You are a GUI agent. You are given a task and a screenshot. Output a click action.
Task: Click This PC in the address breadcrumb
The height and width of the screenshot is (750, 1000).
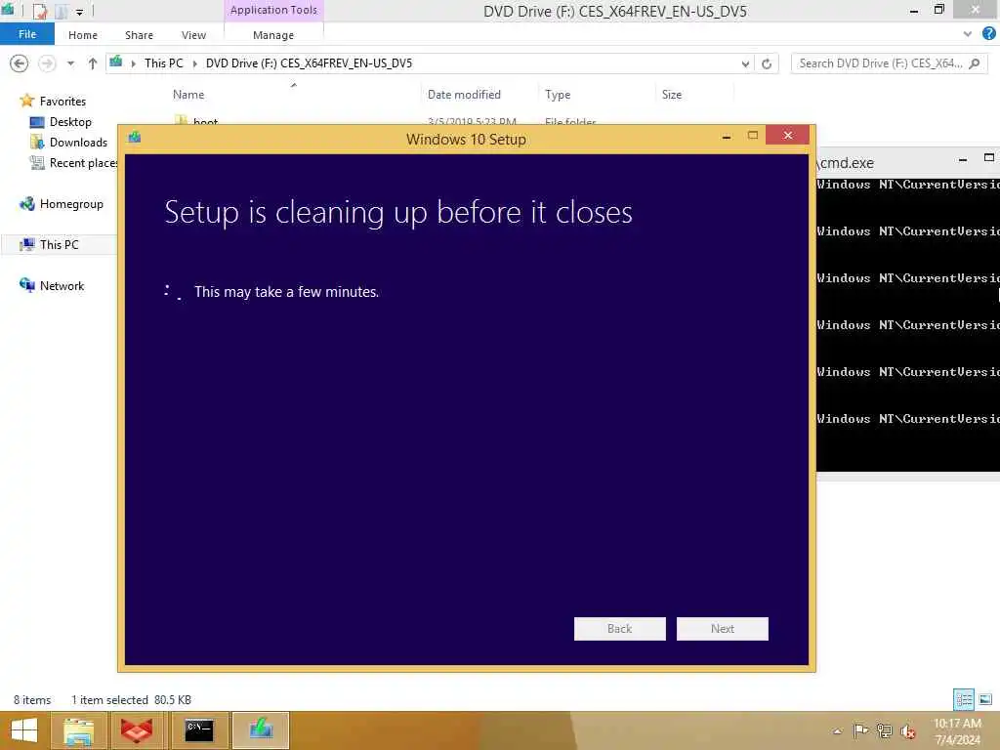[x=163, y=63]
